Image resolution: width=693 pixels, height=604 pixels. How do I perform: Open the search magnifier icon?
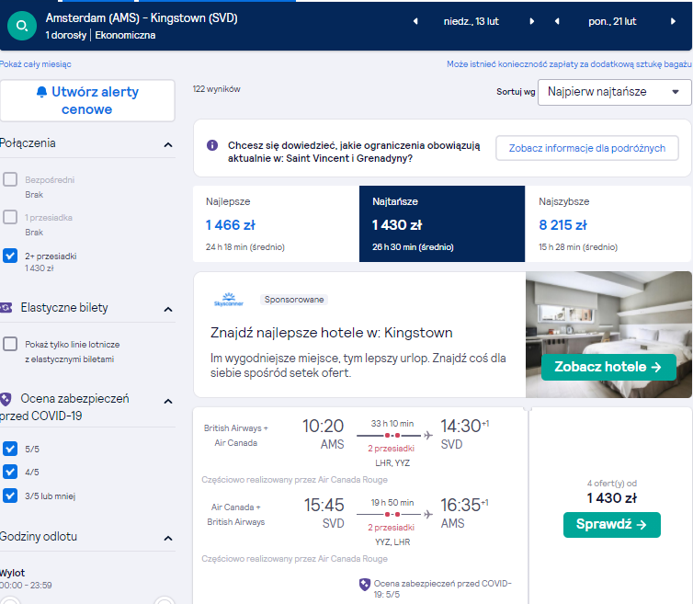coord(22,26)
